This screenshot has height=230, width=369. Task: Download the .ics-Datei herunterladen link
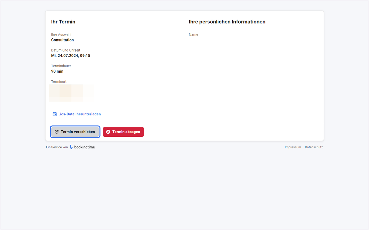pos(77,114)
